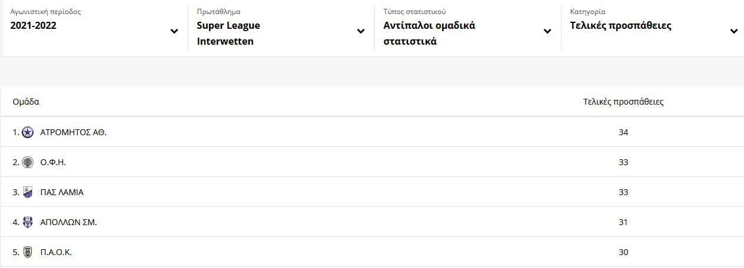Screen dimensions: 744x268
Task: Click the O.Φ.H. club logo
Action: [28, 163]
